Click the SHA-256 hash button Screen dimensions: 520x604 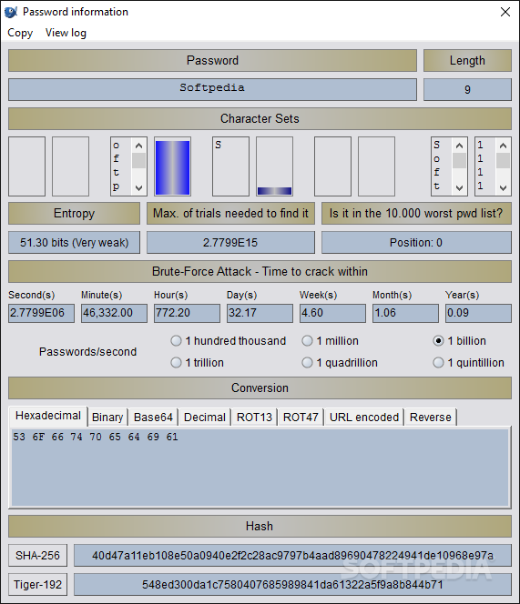pos(38,556)
